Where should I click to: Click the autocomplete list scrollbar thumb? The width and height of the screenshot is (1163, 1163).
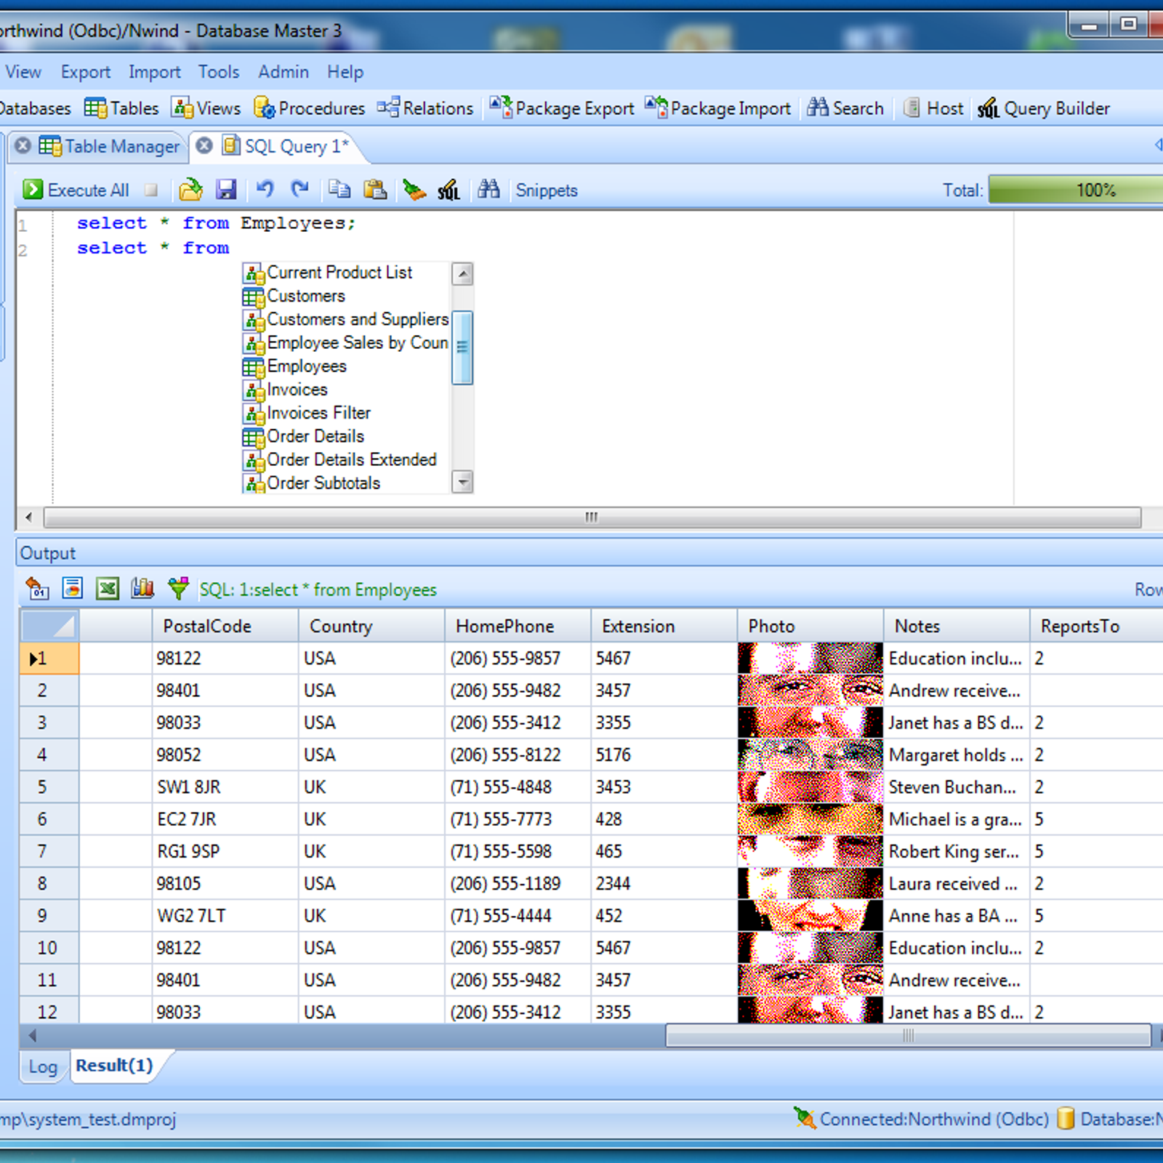tap(462, 347)
